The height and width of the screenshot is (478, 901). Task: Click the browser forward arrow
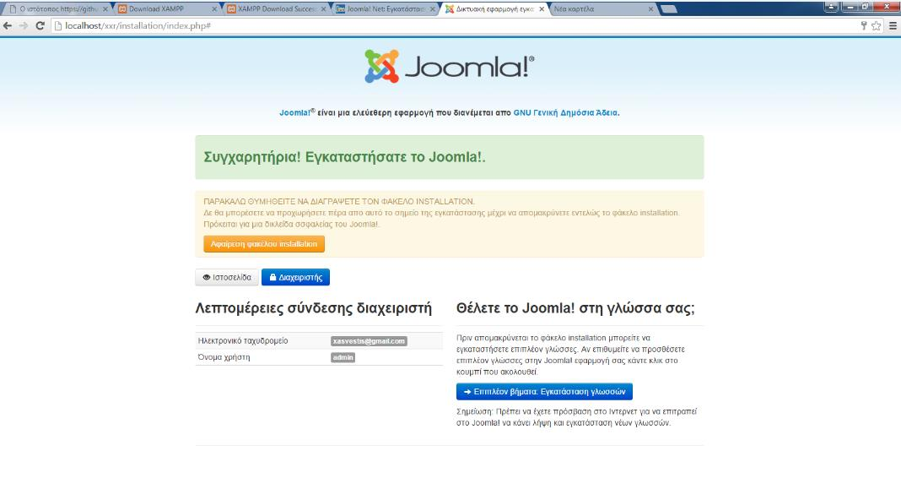(24, 26)
